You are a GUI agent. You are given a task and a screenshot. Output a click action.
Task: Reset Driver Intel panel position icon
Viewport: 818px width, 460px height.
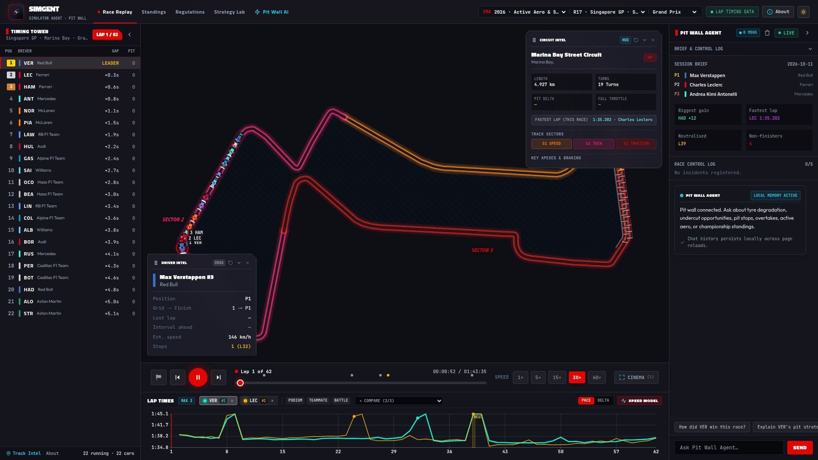click(x=230, y=263)
